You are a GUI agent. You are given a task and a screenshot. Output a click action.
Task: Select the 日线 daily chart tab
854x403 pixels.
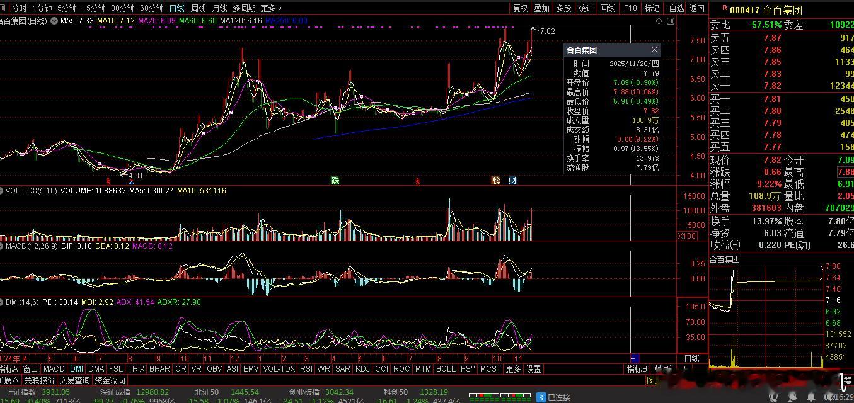click(177, 8)
